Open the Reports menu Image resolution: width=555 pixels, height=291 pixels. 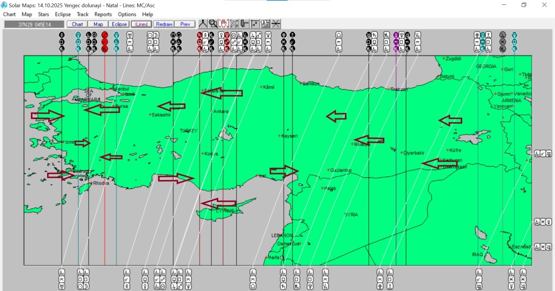pos(103,15)
